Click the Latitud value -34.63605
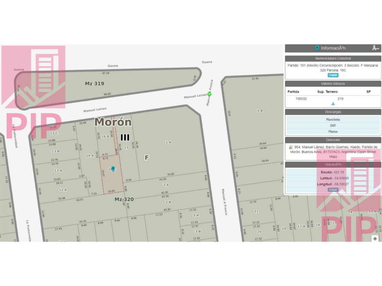The width and height of the screenshot is (382, 286). click(341, 178)
